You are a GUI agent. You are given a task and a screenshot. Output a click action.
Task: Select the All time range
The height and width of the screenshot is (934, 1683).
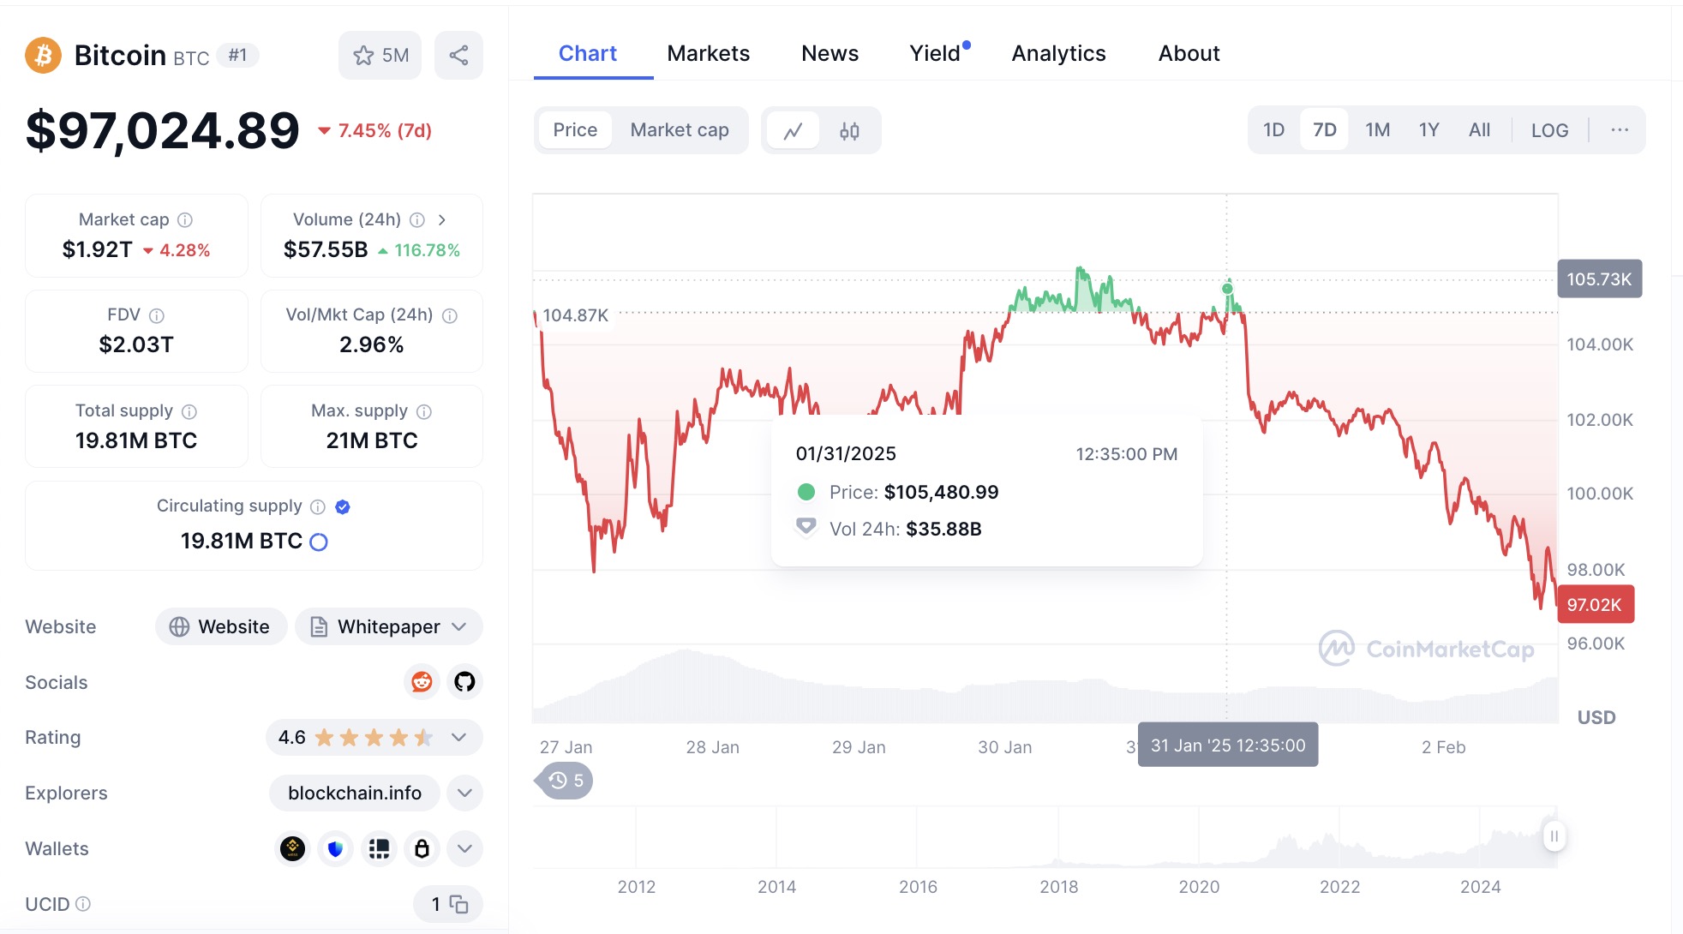[1480, 130]
